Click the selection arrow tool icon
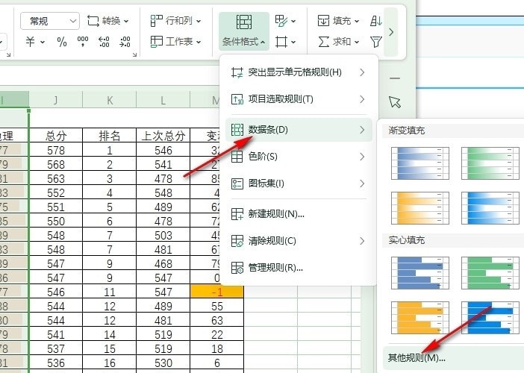Image resolution: width=524 pixels, height=373 pixels. 395,102
